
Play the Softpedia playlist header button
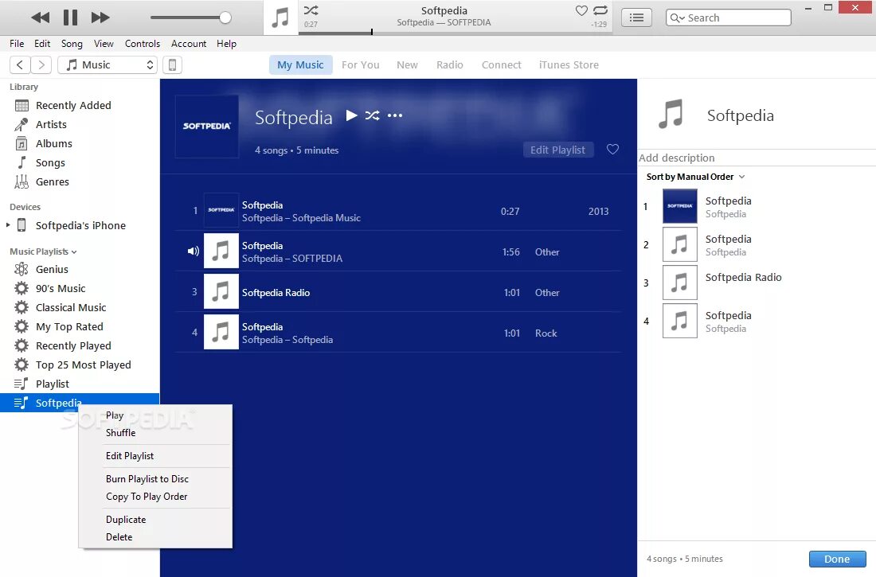click(351, 115)
